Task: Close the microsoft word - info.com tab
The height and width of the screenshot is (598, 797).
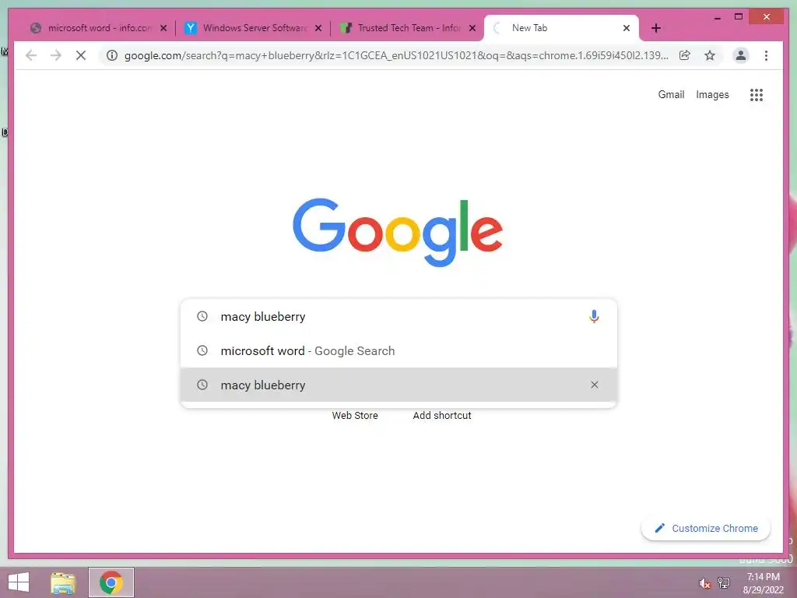Action: pyautogui.click(x=163, y=28)
